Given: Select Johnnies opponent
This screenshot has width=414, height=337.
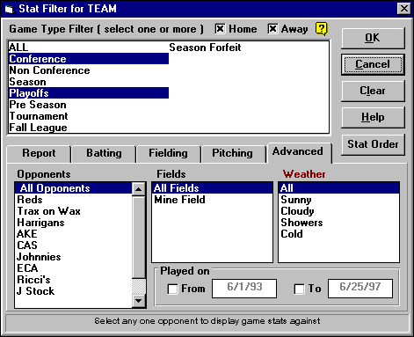Looking at the screenshot, I should click(x=74, y=257).
